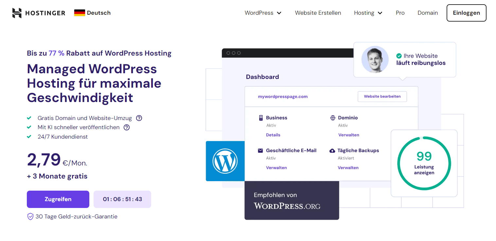Click the 30 Tage Geld-zurück-Garantie text
This screenshot has width=496, height=241.
76,216
